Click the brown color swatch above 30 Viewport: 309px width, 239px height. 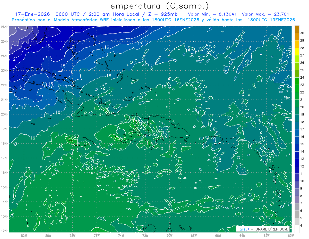point(297,29)
